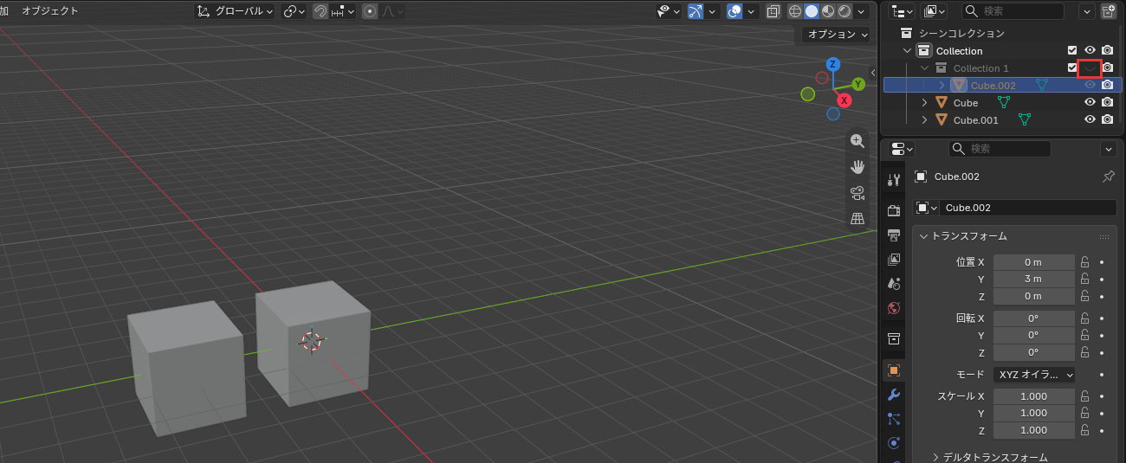The width and height of the screenshot is (1126, 463).
Task: Toggle proportional editing circle icon
Action: [x=371, y=11]
